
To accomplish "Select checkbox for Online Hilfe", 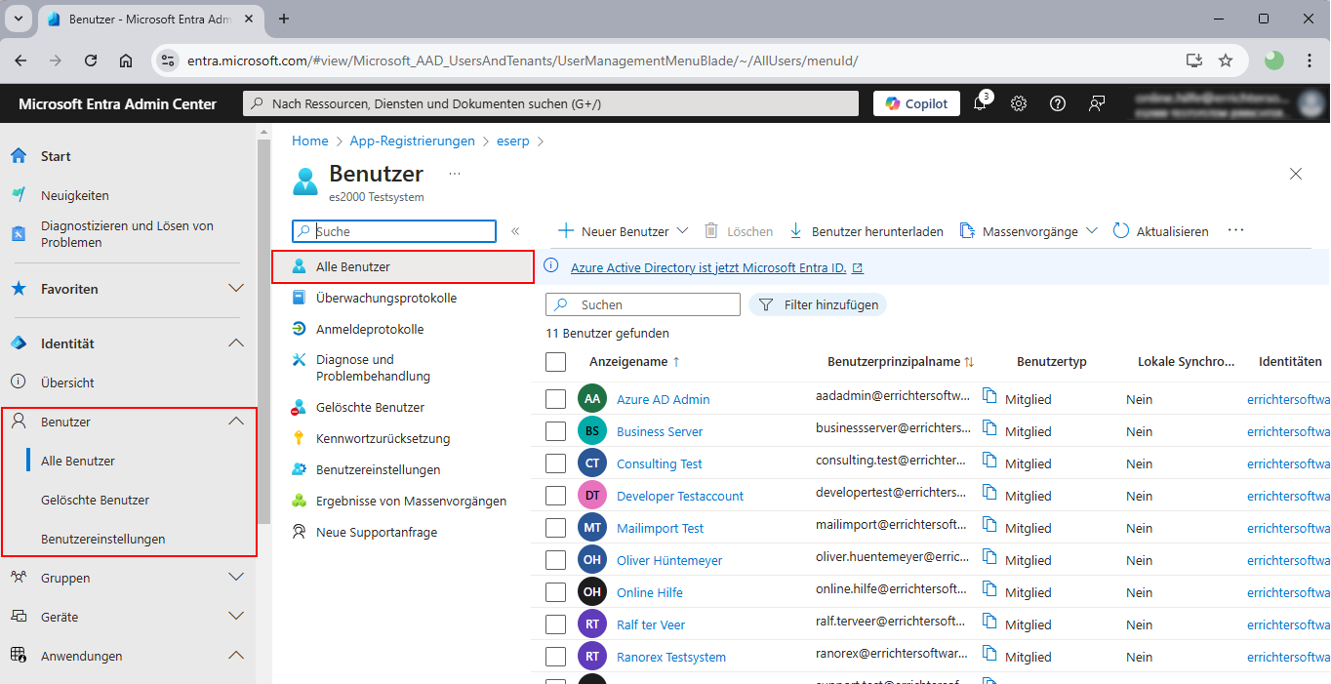I will tap(555, 592).
